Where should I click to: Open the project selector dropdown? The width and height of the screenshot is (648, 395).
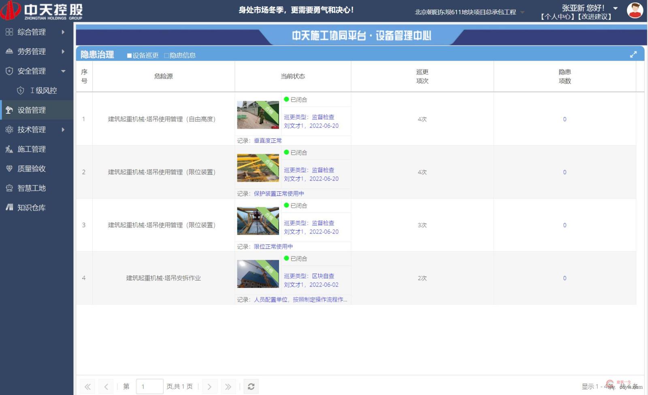click(x=522, y=12)
